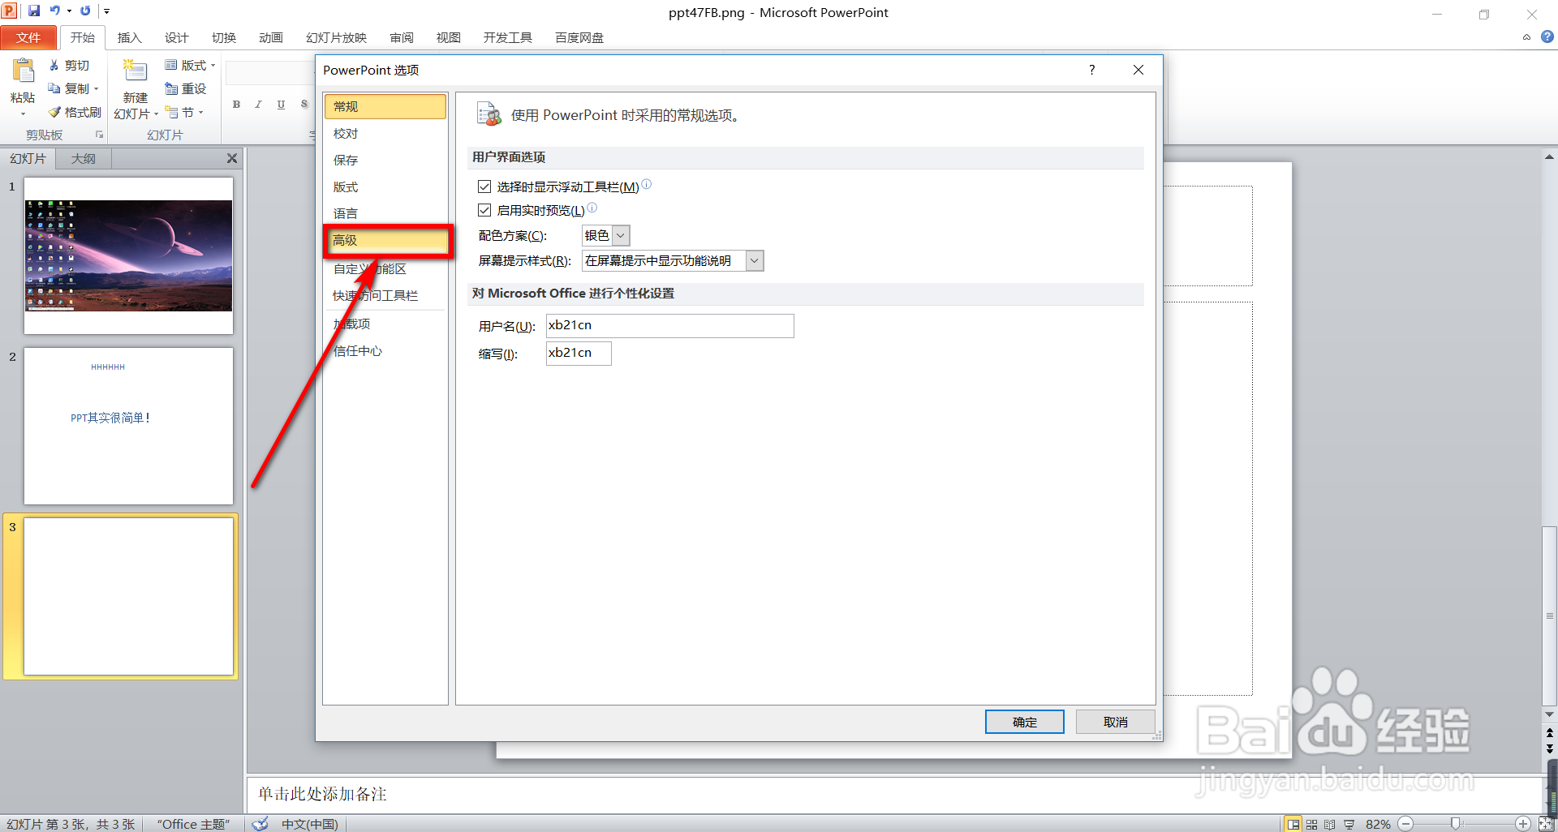
Task: Click the Cut scissors icon
Action: (x=54, y=65)
